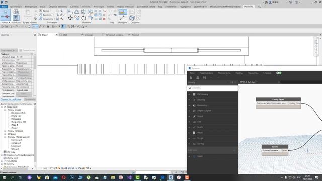Click Open file icon in Dynamo toolbar
The height and width of the screenshot is (181, 322).
click(x=198, y=78)
